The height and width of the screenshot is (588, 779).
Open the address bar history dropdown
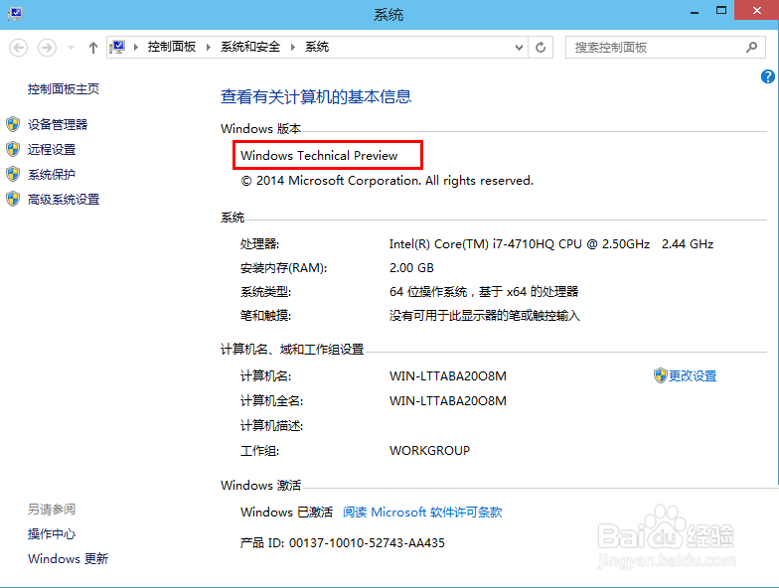click(519, 48)
